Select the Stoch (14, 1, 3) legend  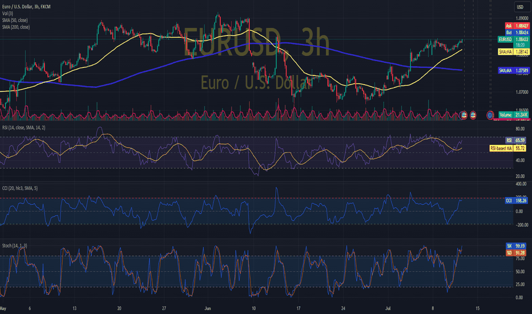15,245
